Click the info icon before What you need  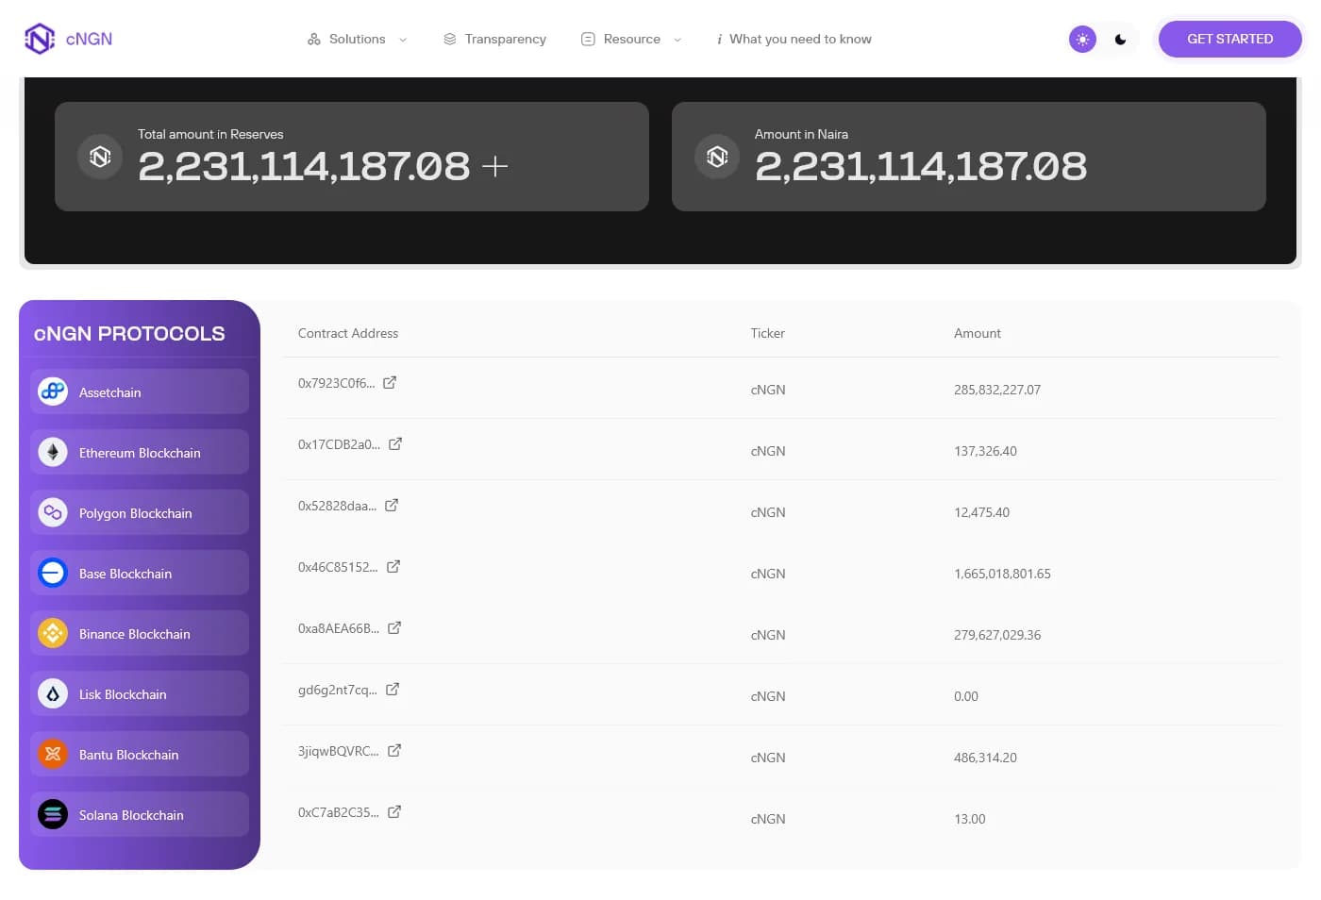(x=719, y=39)
